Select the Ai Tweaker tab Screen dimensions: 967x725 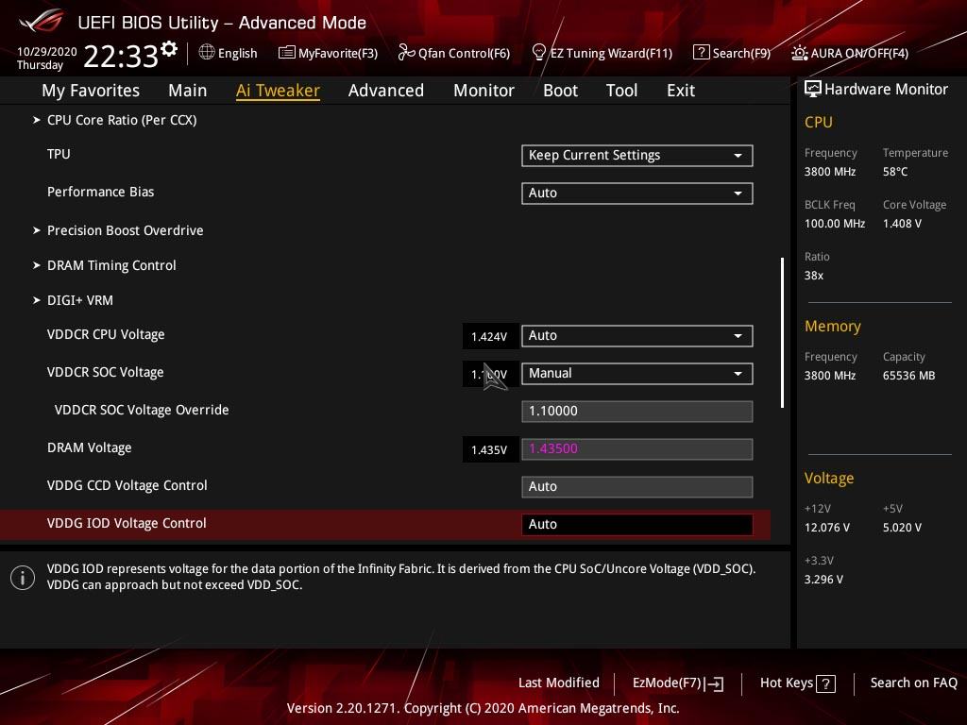(278, 91)
